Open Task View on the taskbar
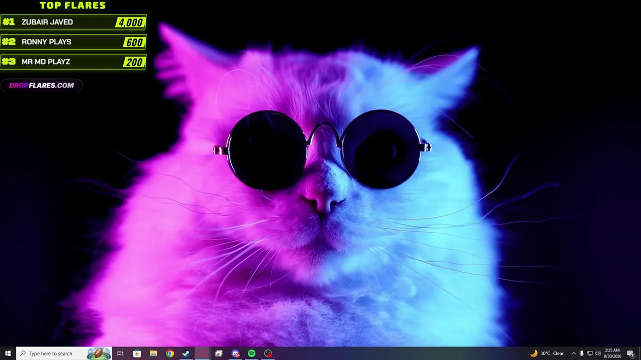 pos(120,353)
